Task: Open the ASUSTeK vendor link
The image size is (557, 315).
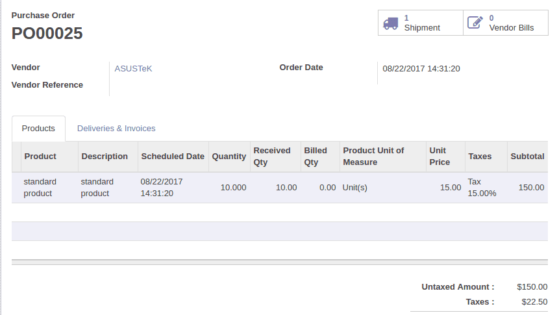Action: click(x=133, y=68)
